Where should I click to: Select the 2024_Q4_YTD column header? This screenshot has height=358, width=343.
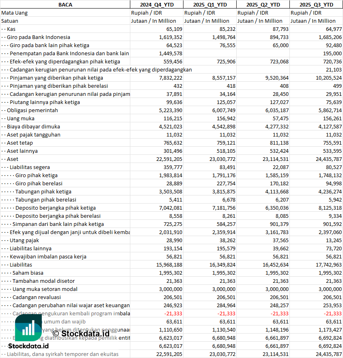157,4
